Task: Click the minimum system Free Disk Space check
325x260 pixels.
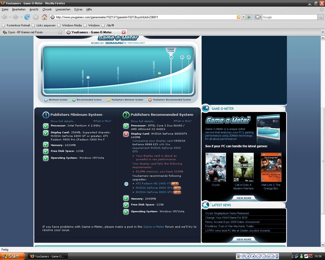Action: coord(46,151)
